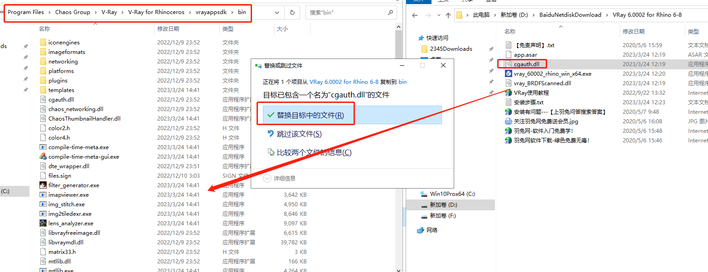The height and width of the screenshot is (272, 708).
Task: Select the networking folder icon
Action: (x=43, y=61)
